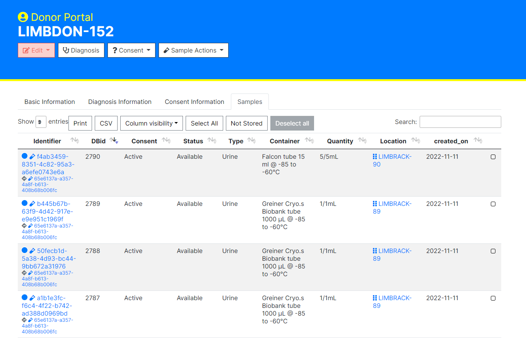Click the sort icon on the DBid column

pyautogui.click(x=113, y=141)
